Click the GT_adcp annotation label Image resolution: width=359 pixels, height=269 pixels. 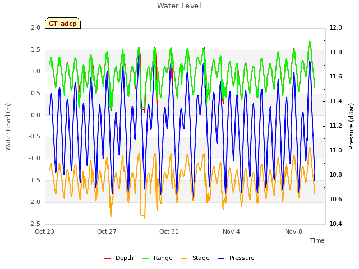[x=63, y=24]
